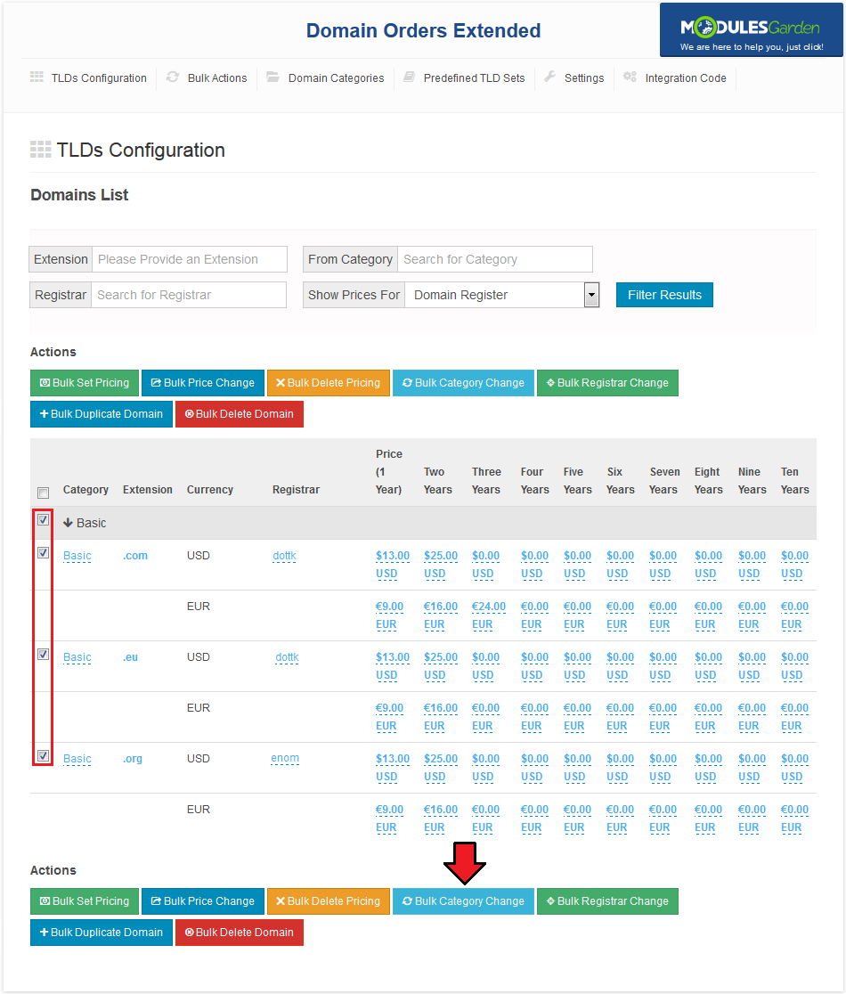This screenshot has width=846, height=994.
Task: Edit .org one-year price $13.00 USD
Action: [392, 768]
